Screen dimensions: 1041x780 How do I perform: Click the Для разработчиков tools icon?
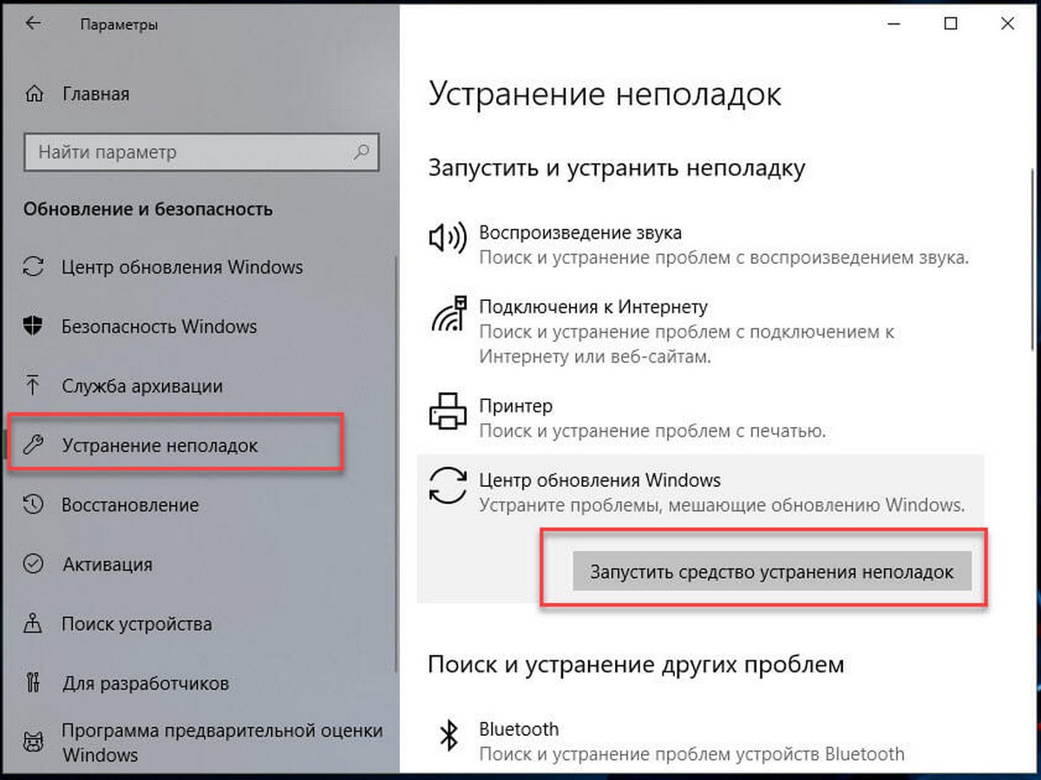point(34,683)
